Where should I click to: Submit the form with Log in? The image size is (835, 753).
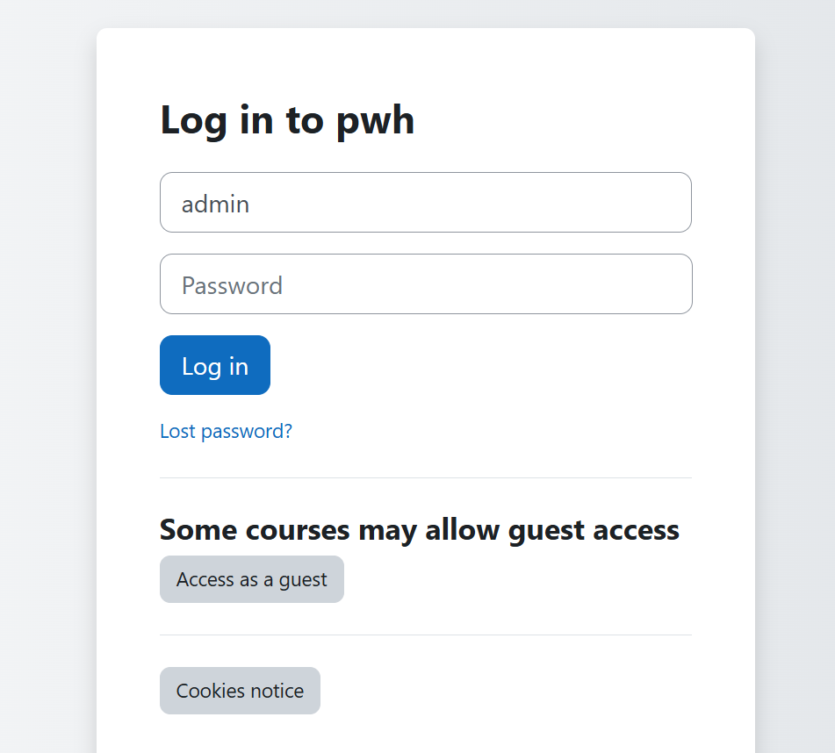click(215, 365)
